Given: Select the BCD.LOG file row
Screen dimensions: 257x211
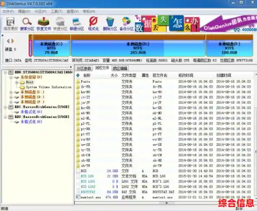Looking at the screenshot, I should [x=164, y=176].
